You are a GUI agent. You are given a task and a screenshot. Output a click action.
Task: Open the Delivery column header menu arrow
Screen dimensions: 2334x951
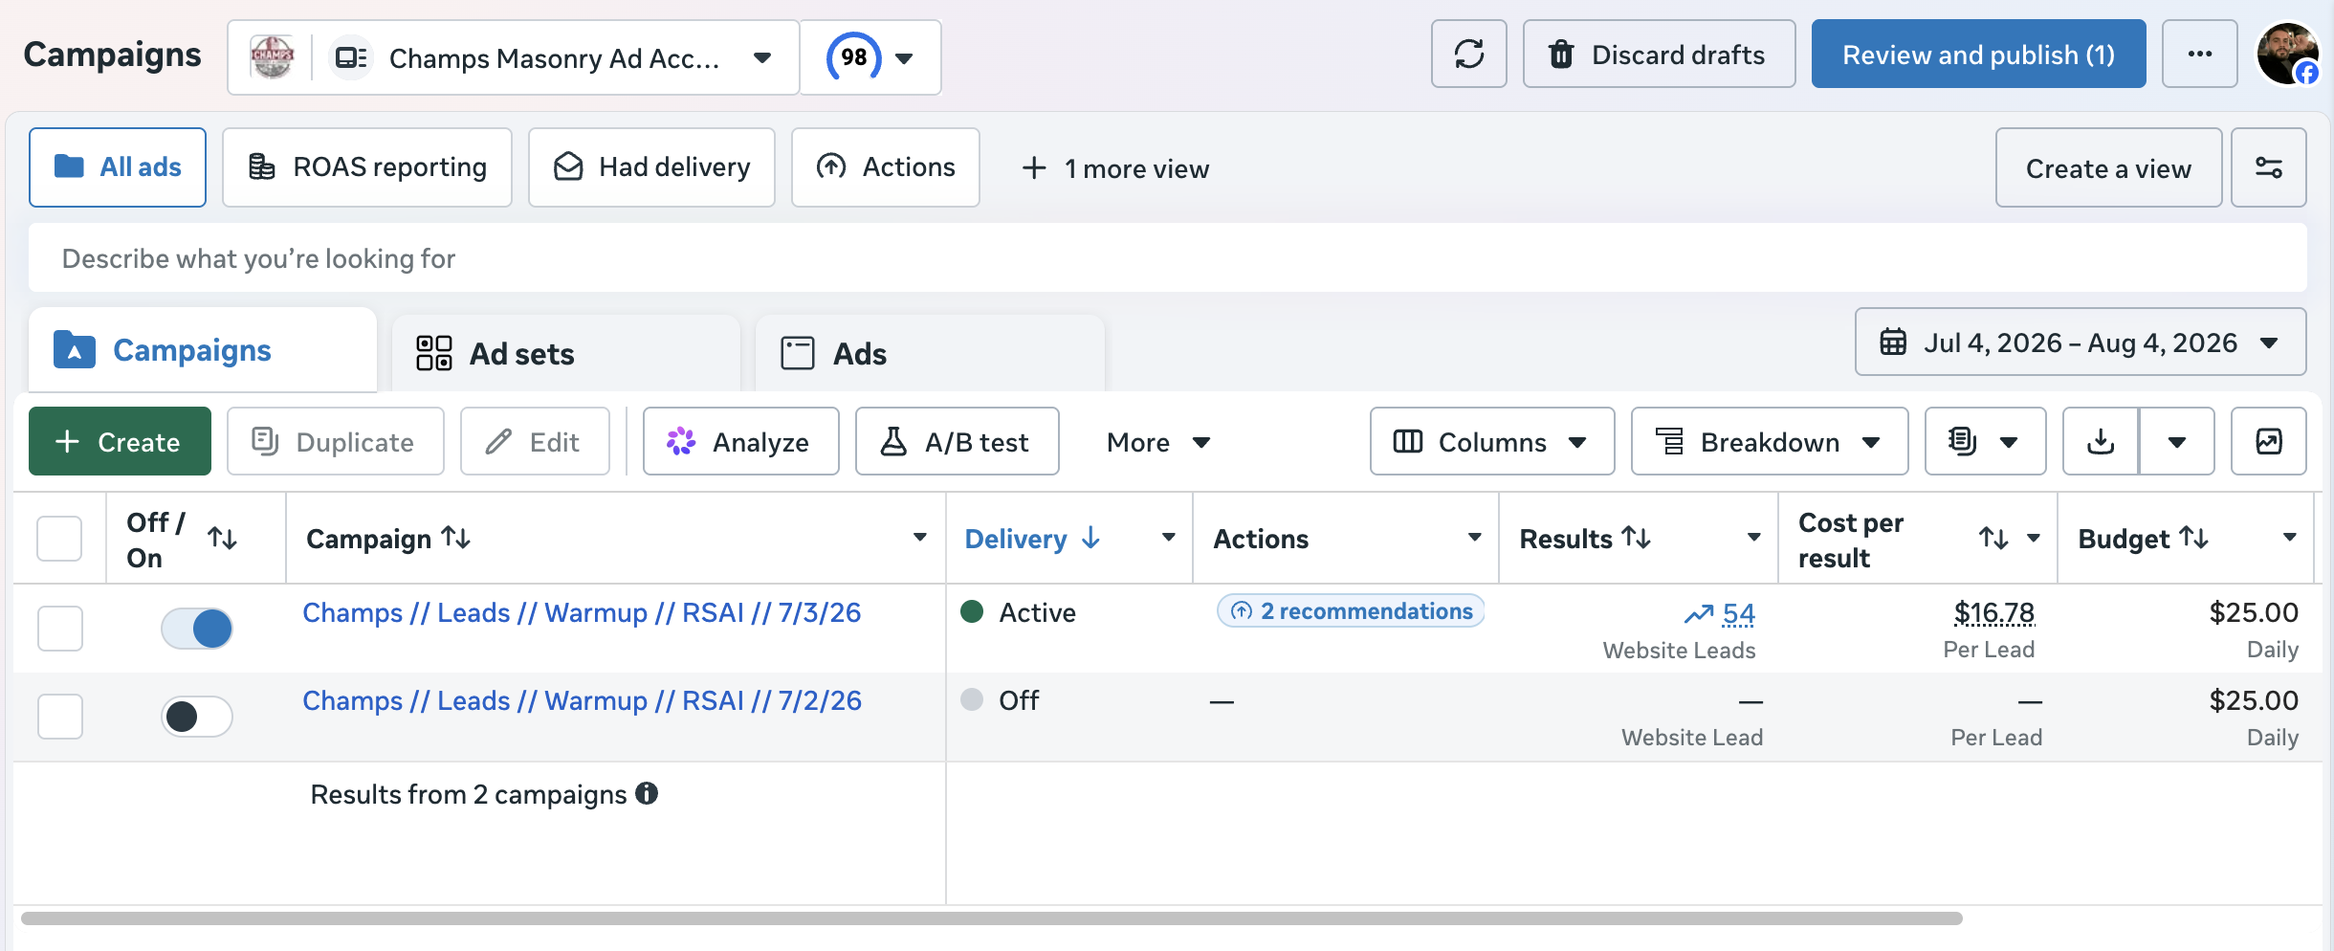1169,538
